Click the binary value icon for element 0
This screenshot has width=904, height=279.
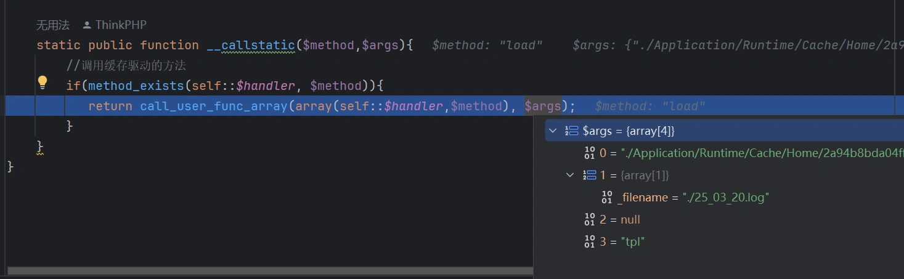click(590, 153)
